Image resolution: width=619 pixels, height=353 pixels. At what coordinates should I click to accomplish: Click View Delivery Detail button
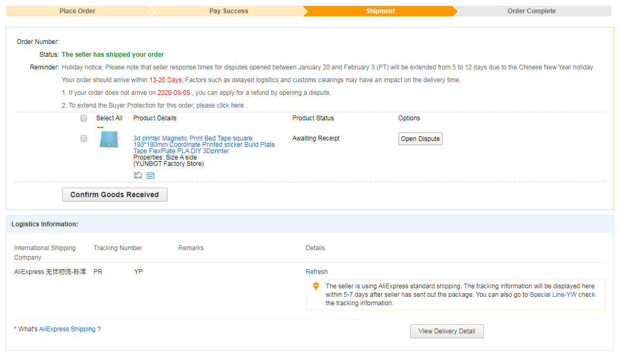click(x=446, y=331)
